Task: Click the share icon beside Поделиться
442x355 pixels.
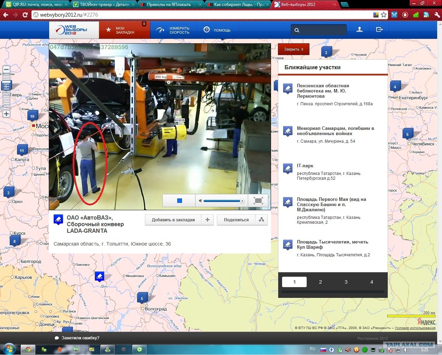Action: click(x=261, y=220)
